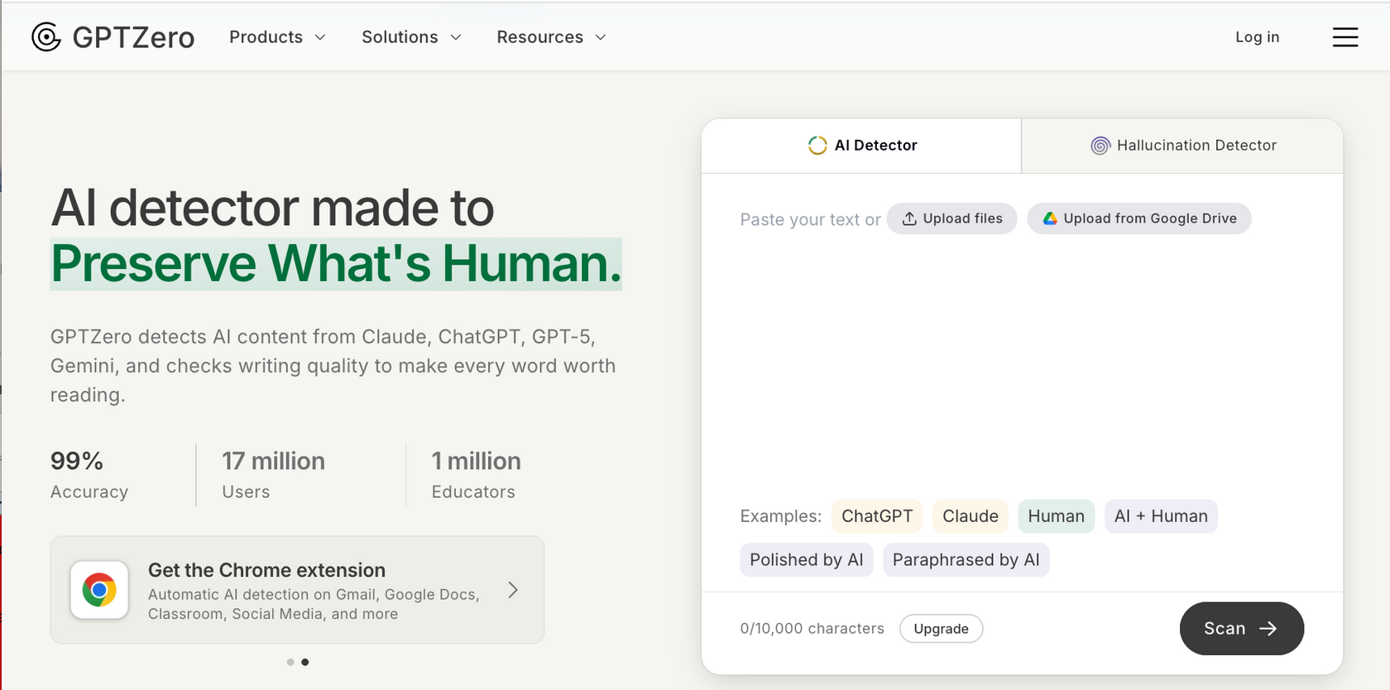Click the GPTZero brand name

133,37
